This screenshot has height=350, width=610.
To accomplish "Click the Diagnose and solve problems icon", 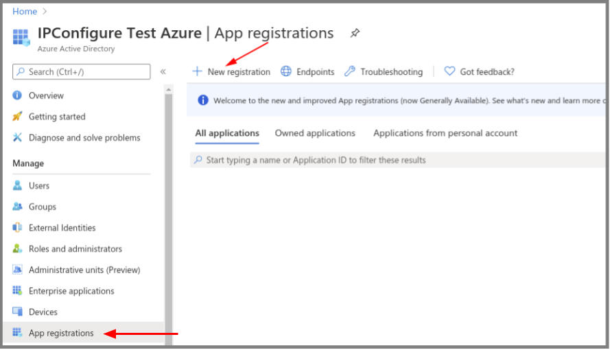I will coord(18,137).
